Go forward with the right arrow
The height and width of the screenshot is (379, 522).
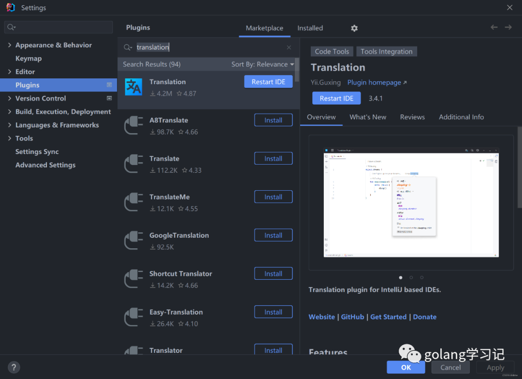[508, 27]
